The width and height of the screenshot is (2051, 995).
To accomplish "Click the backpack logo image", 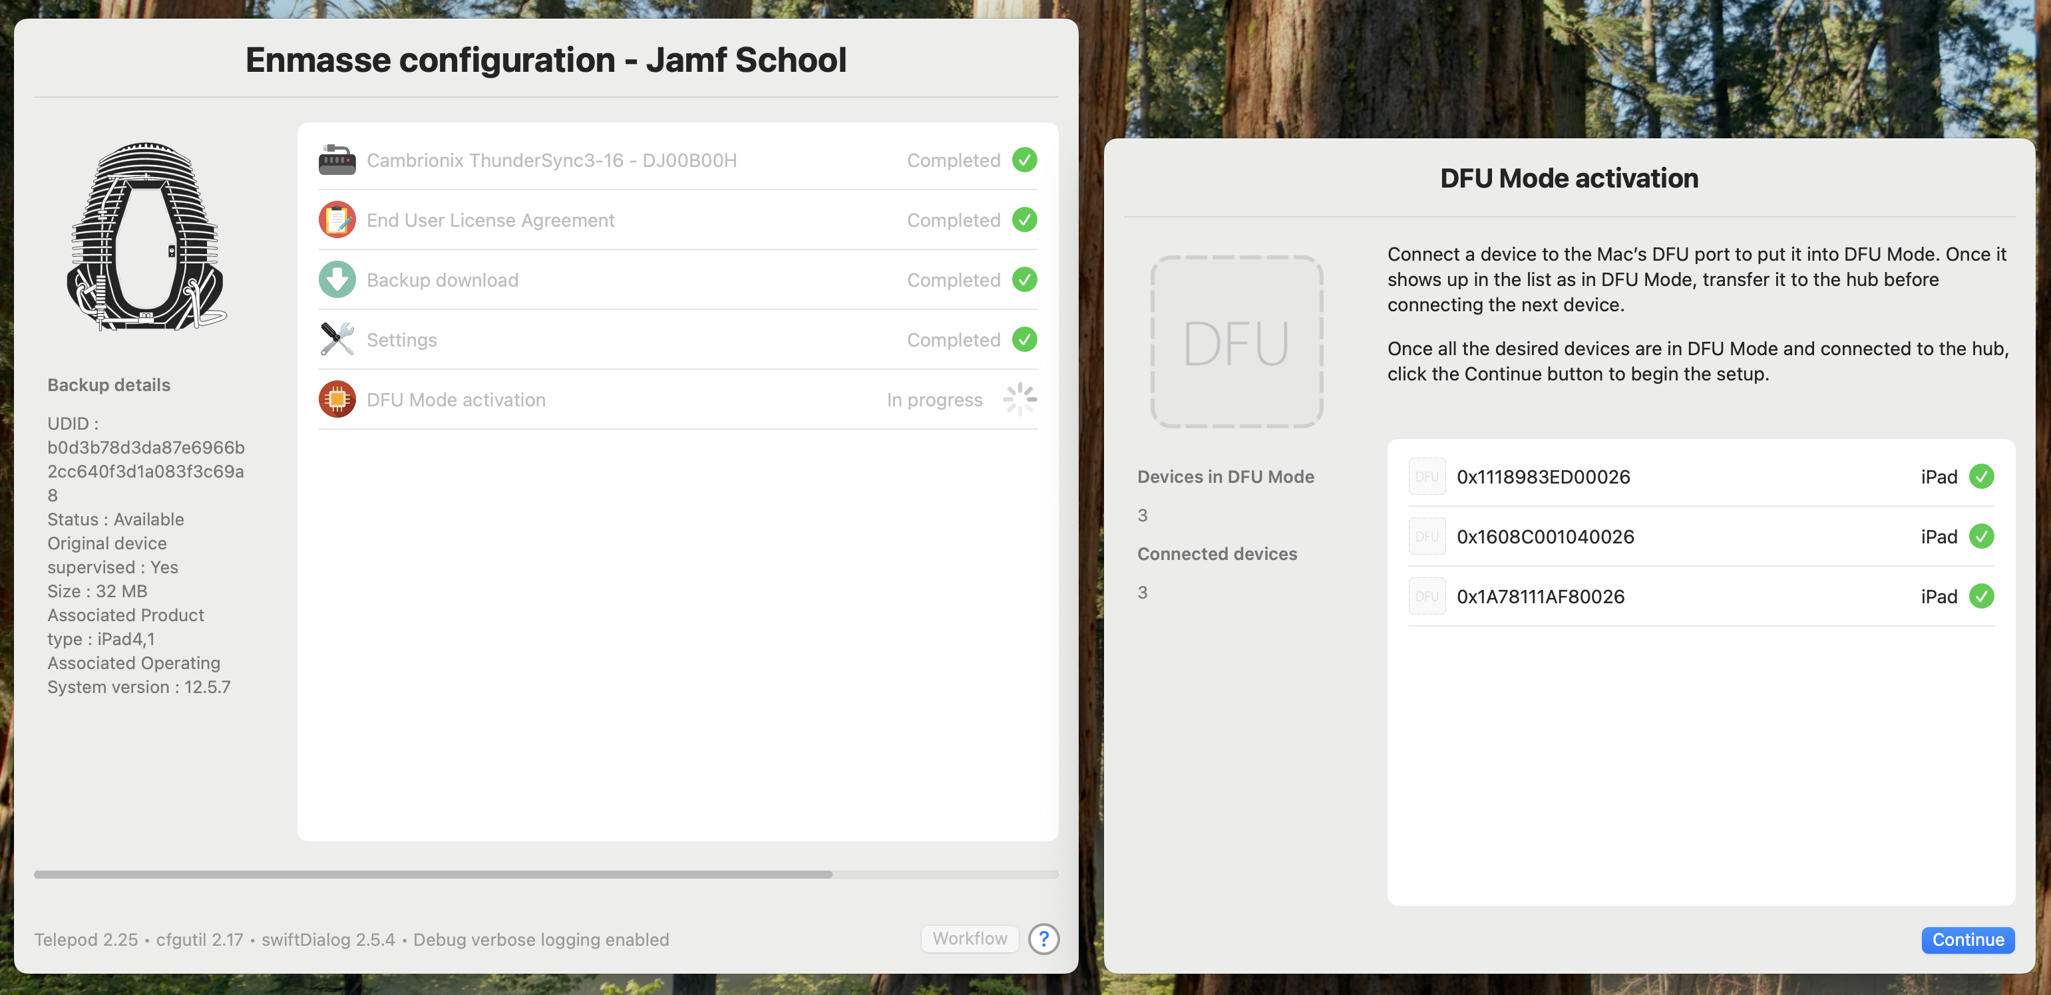I will point(146,236).
